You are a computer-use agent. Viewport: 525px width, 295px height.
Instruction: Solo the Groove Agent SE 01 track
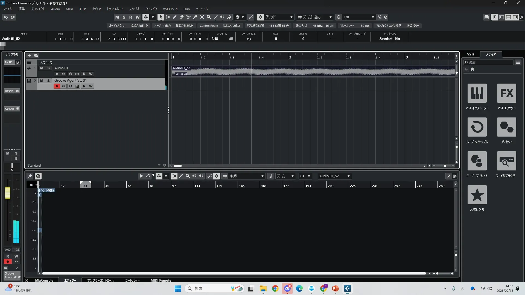48,80
